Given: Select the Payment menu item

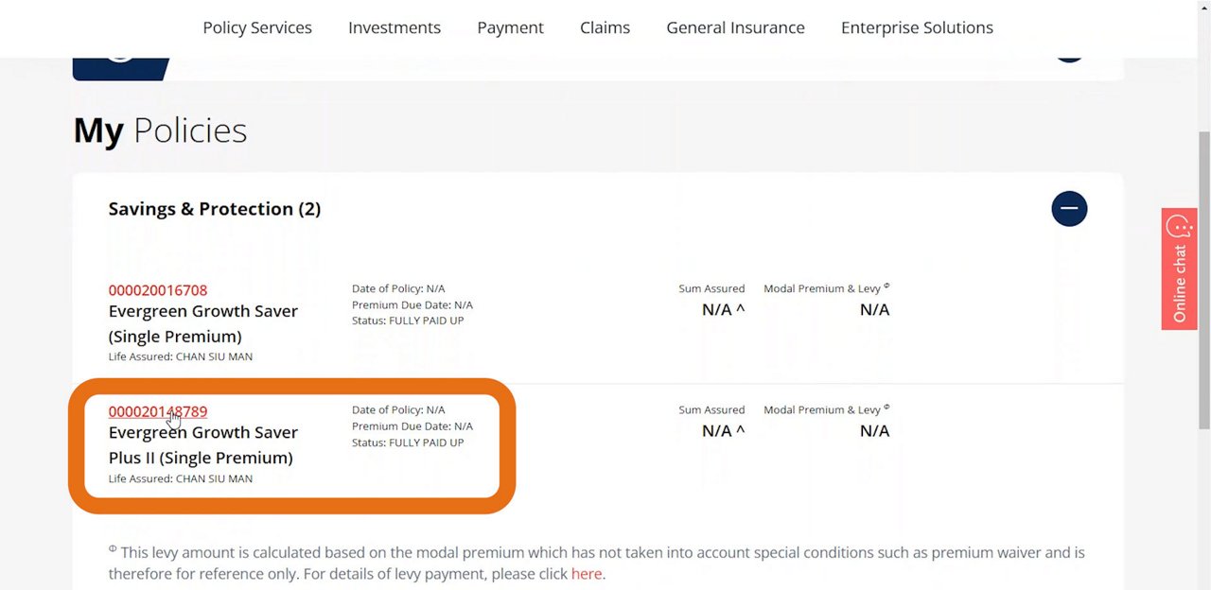Looking at the screenshot, I should click(x=510, y=27).
